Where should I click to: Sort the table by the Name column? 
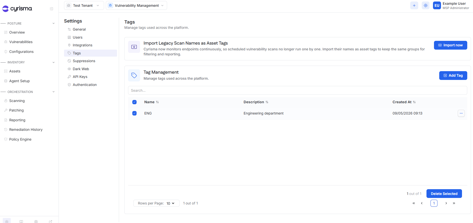tap(152, 102)
